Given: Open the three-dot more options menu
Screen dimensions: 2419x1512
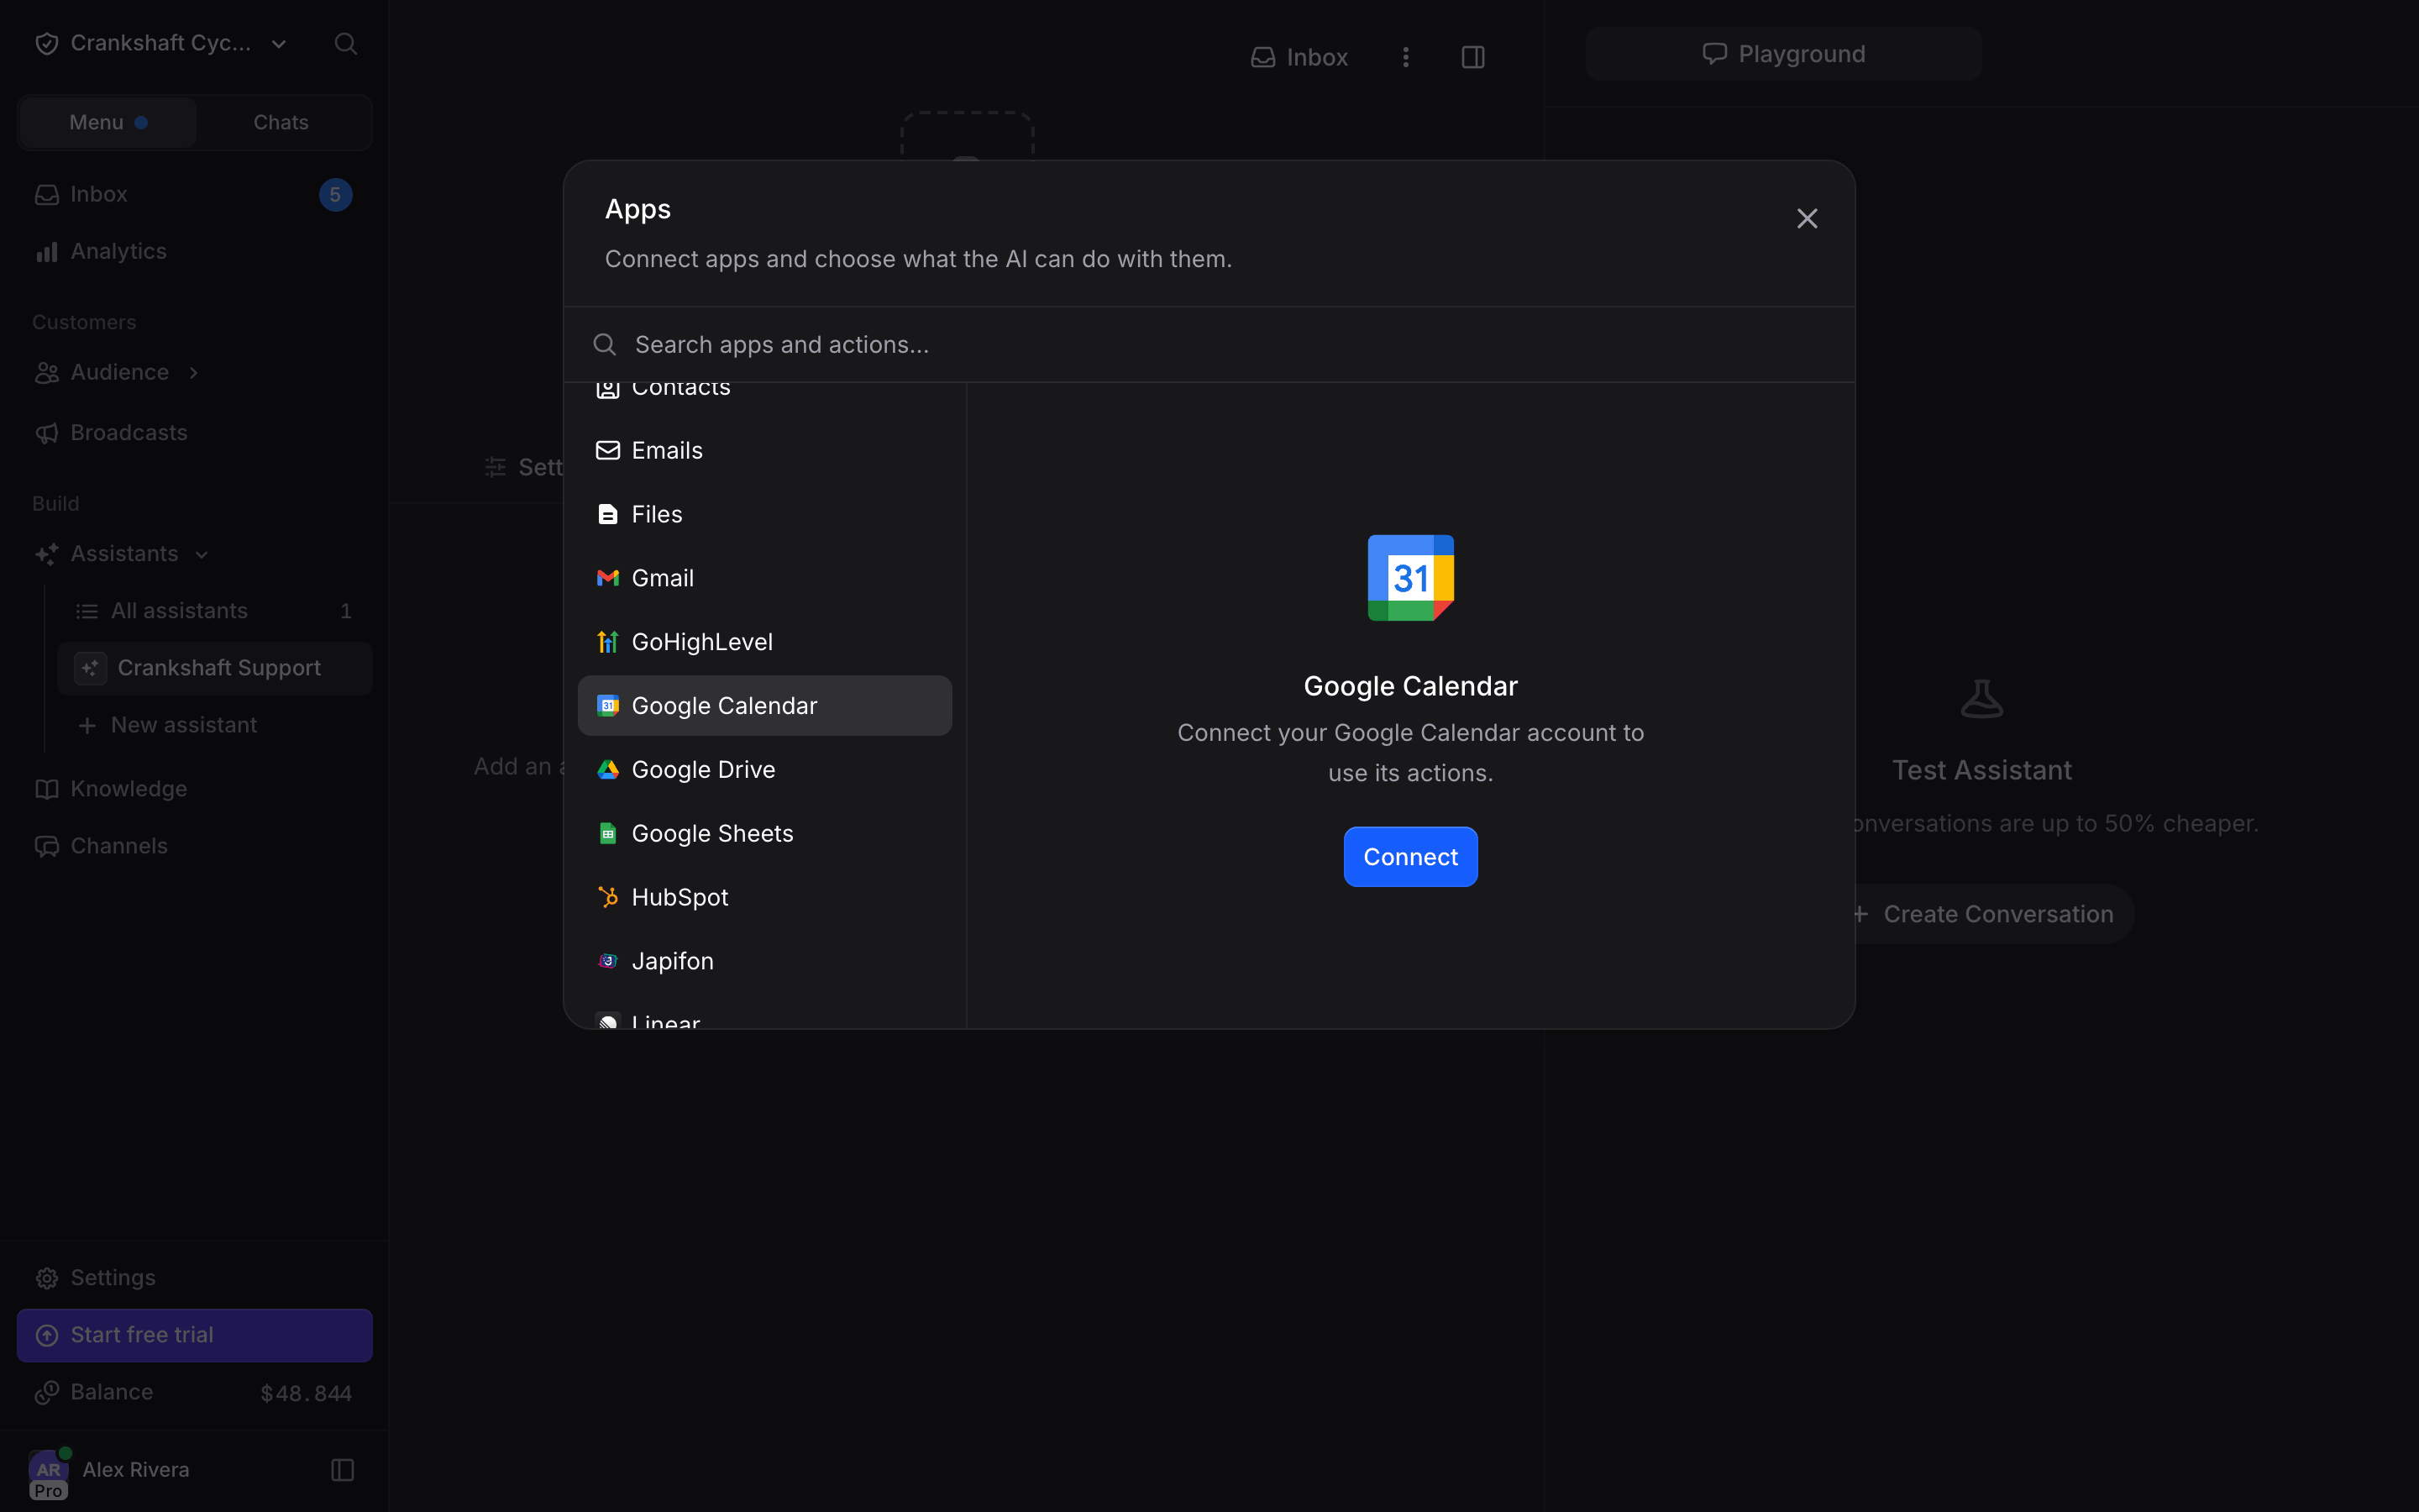Looking at the screenshot, I should (1405, 57).
